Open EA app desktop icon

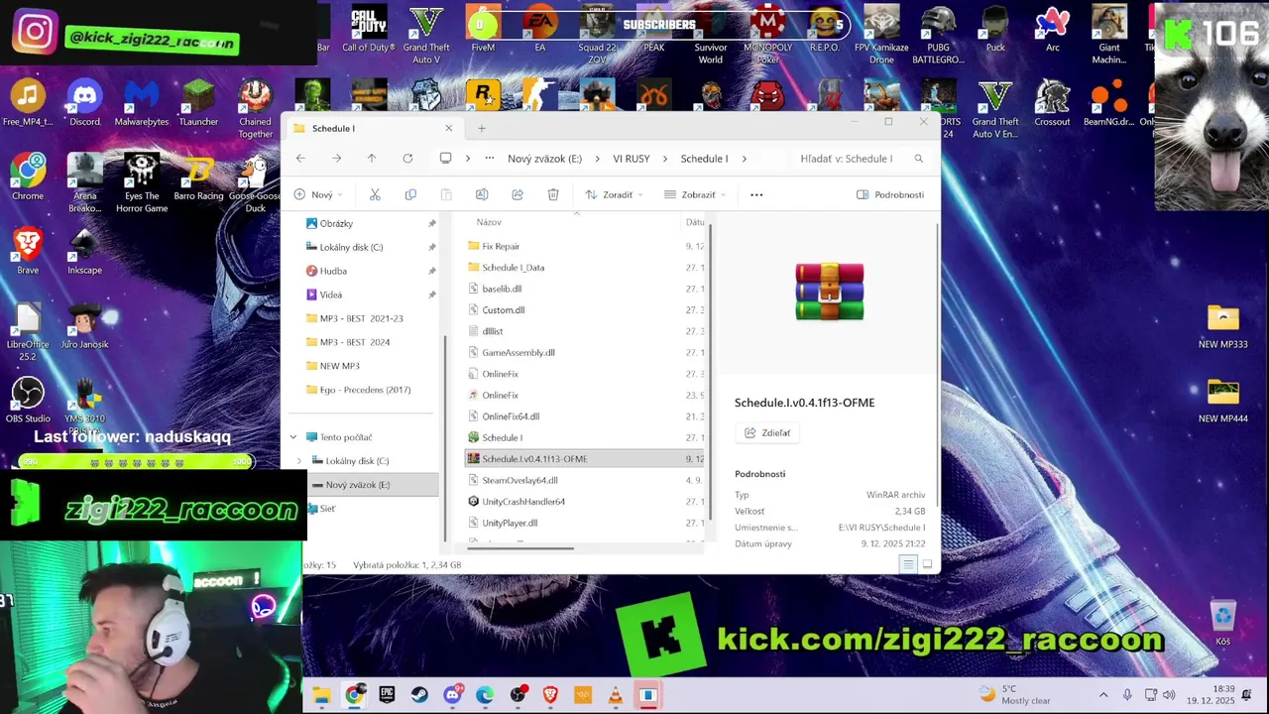pos(540,29)
